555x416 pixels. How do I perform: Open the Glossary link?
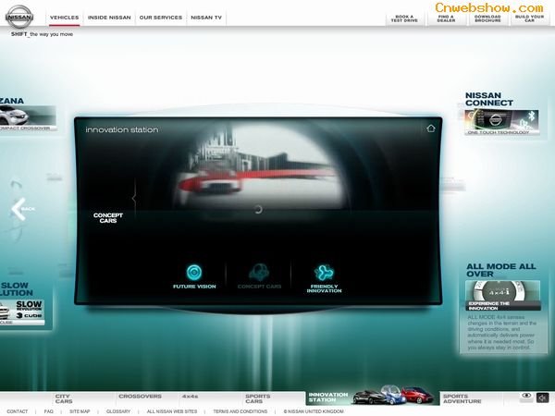118,411
